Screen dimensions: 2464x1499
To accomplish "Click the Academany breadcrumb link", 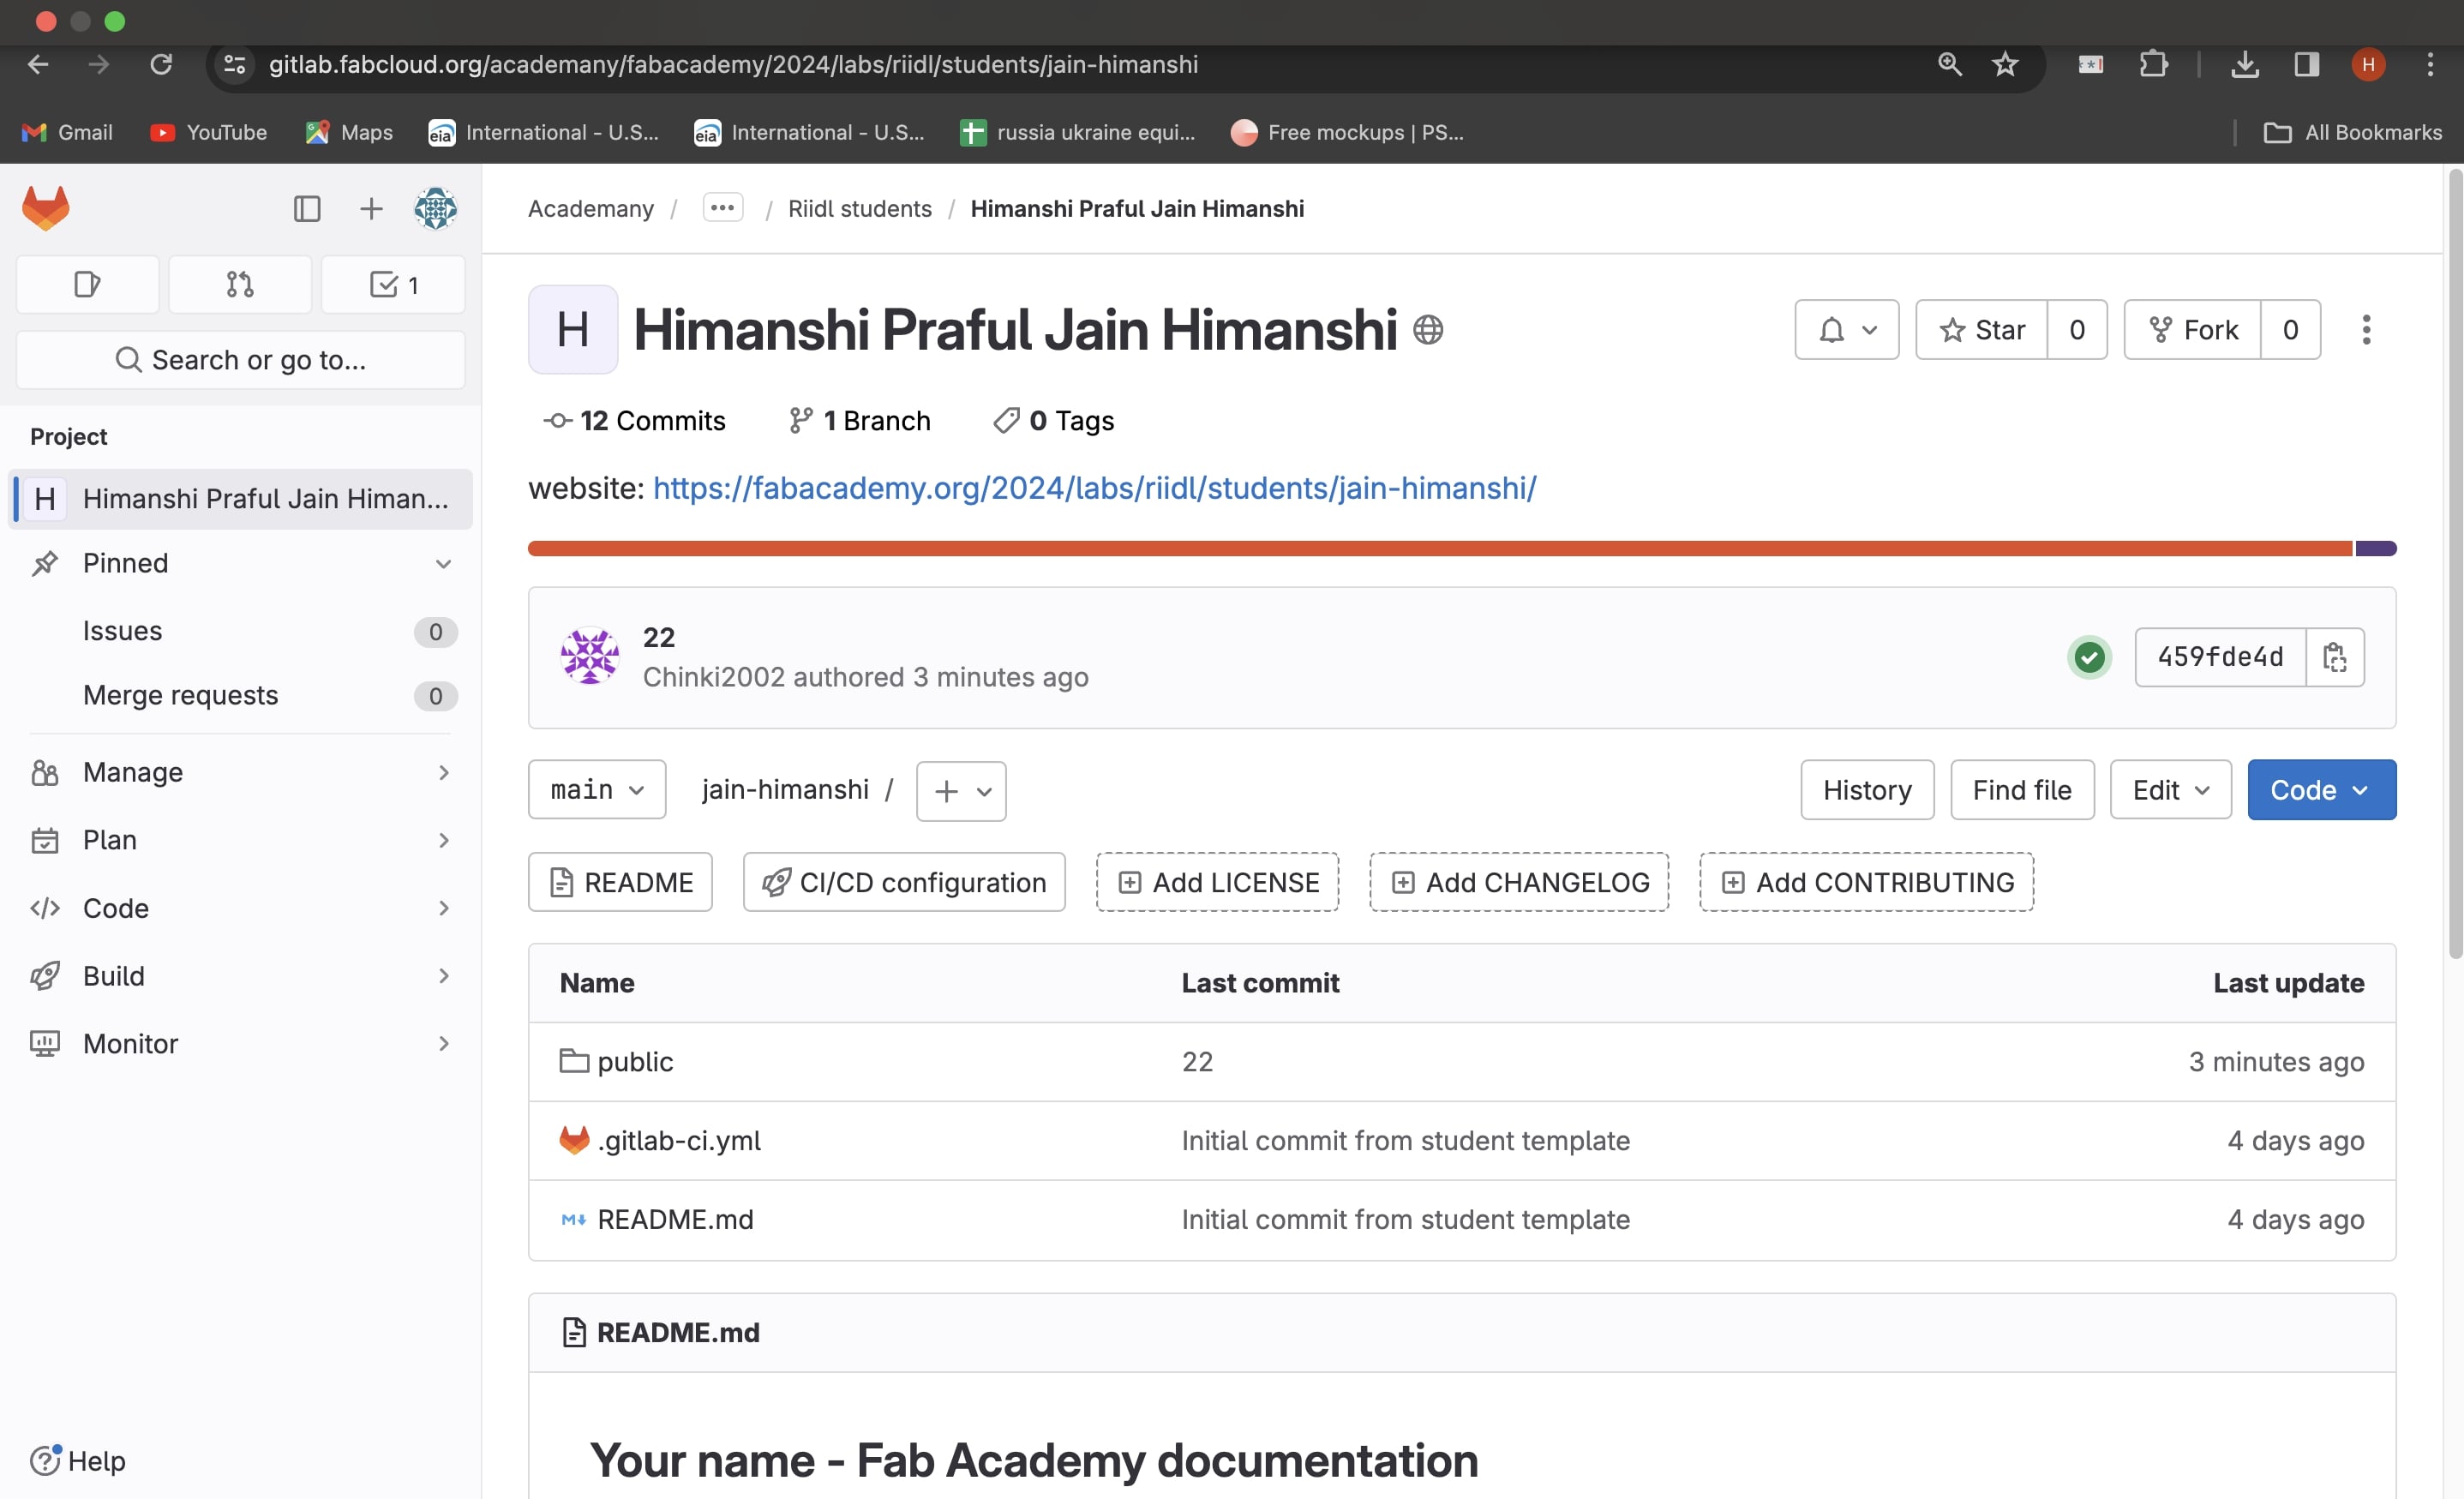I will click(590, 208).
